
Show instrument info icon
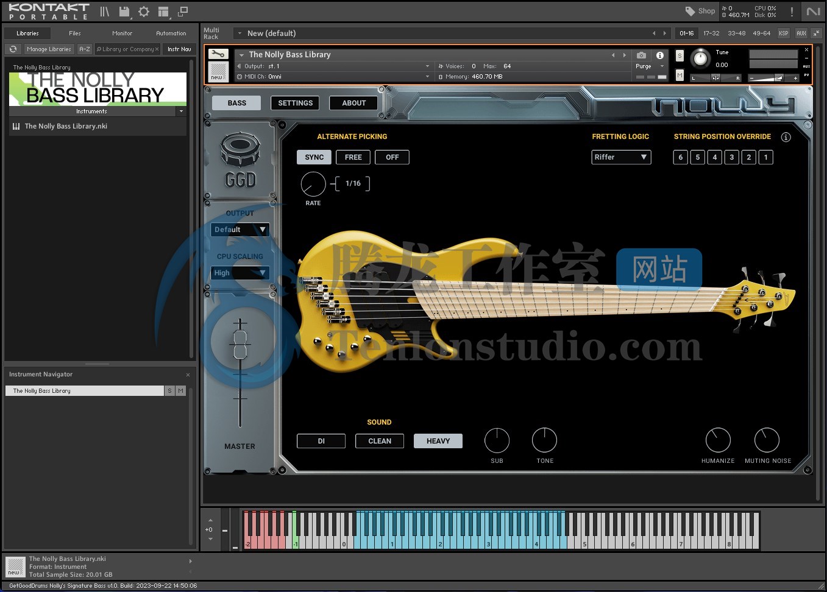660,55
